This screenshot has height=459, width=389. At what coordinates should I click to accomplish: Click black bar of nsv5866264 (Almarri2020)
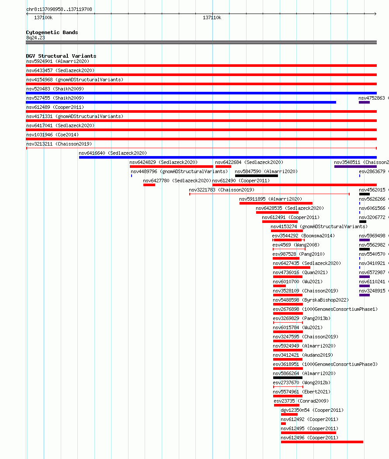288,378
